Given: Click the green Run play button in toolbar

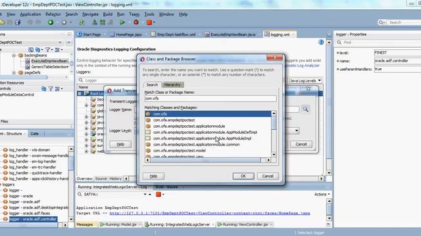Looking at the screenshot, I should coord(122,22).
